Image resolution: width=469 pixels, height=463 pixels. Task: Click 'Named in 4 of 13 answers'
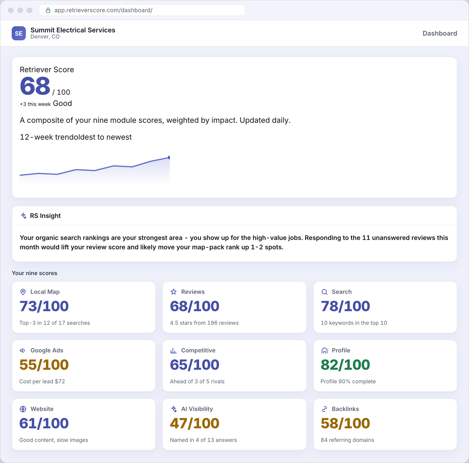pos(203,440)
